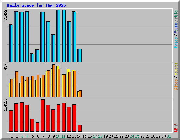The width and height of the screenshot is (180, 140).
Task: Click the 'Daily usage for May 2025' title
Action: pyautogui.click(x=36, y=5)
